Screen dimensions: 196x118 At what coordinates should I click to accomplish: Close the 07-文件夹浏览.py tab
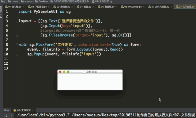[171, 7]
